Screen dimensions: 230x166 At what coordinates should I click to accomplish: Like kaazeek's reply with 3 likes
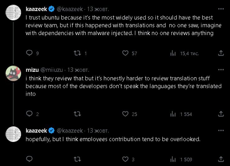(125, 159)
